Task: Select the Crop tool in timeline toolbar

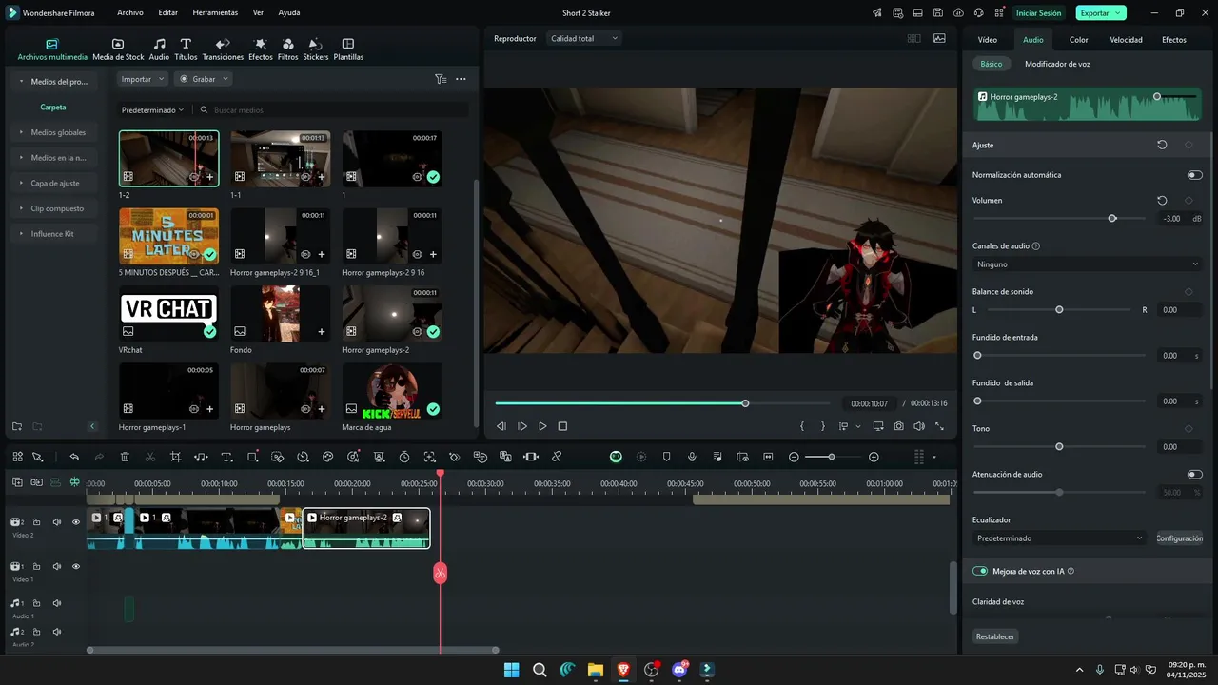Action: 175,458
